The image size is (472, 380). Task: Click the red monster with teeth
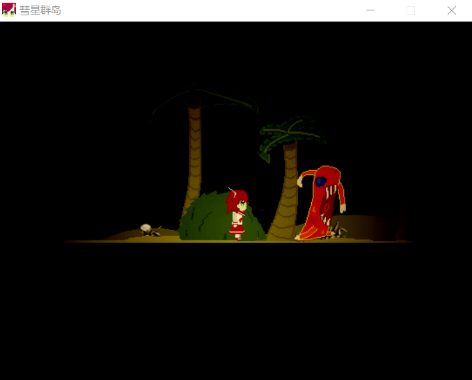click(x=322, y=203)
